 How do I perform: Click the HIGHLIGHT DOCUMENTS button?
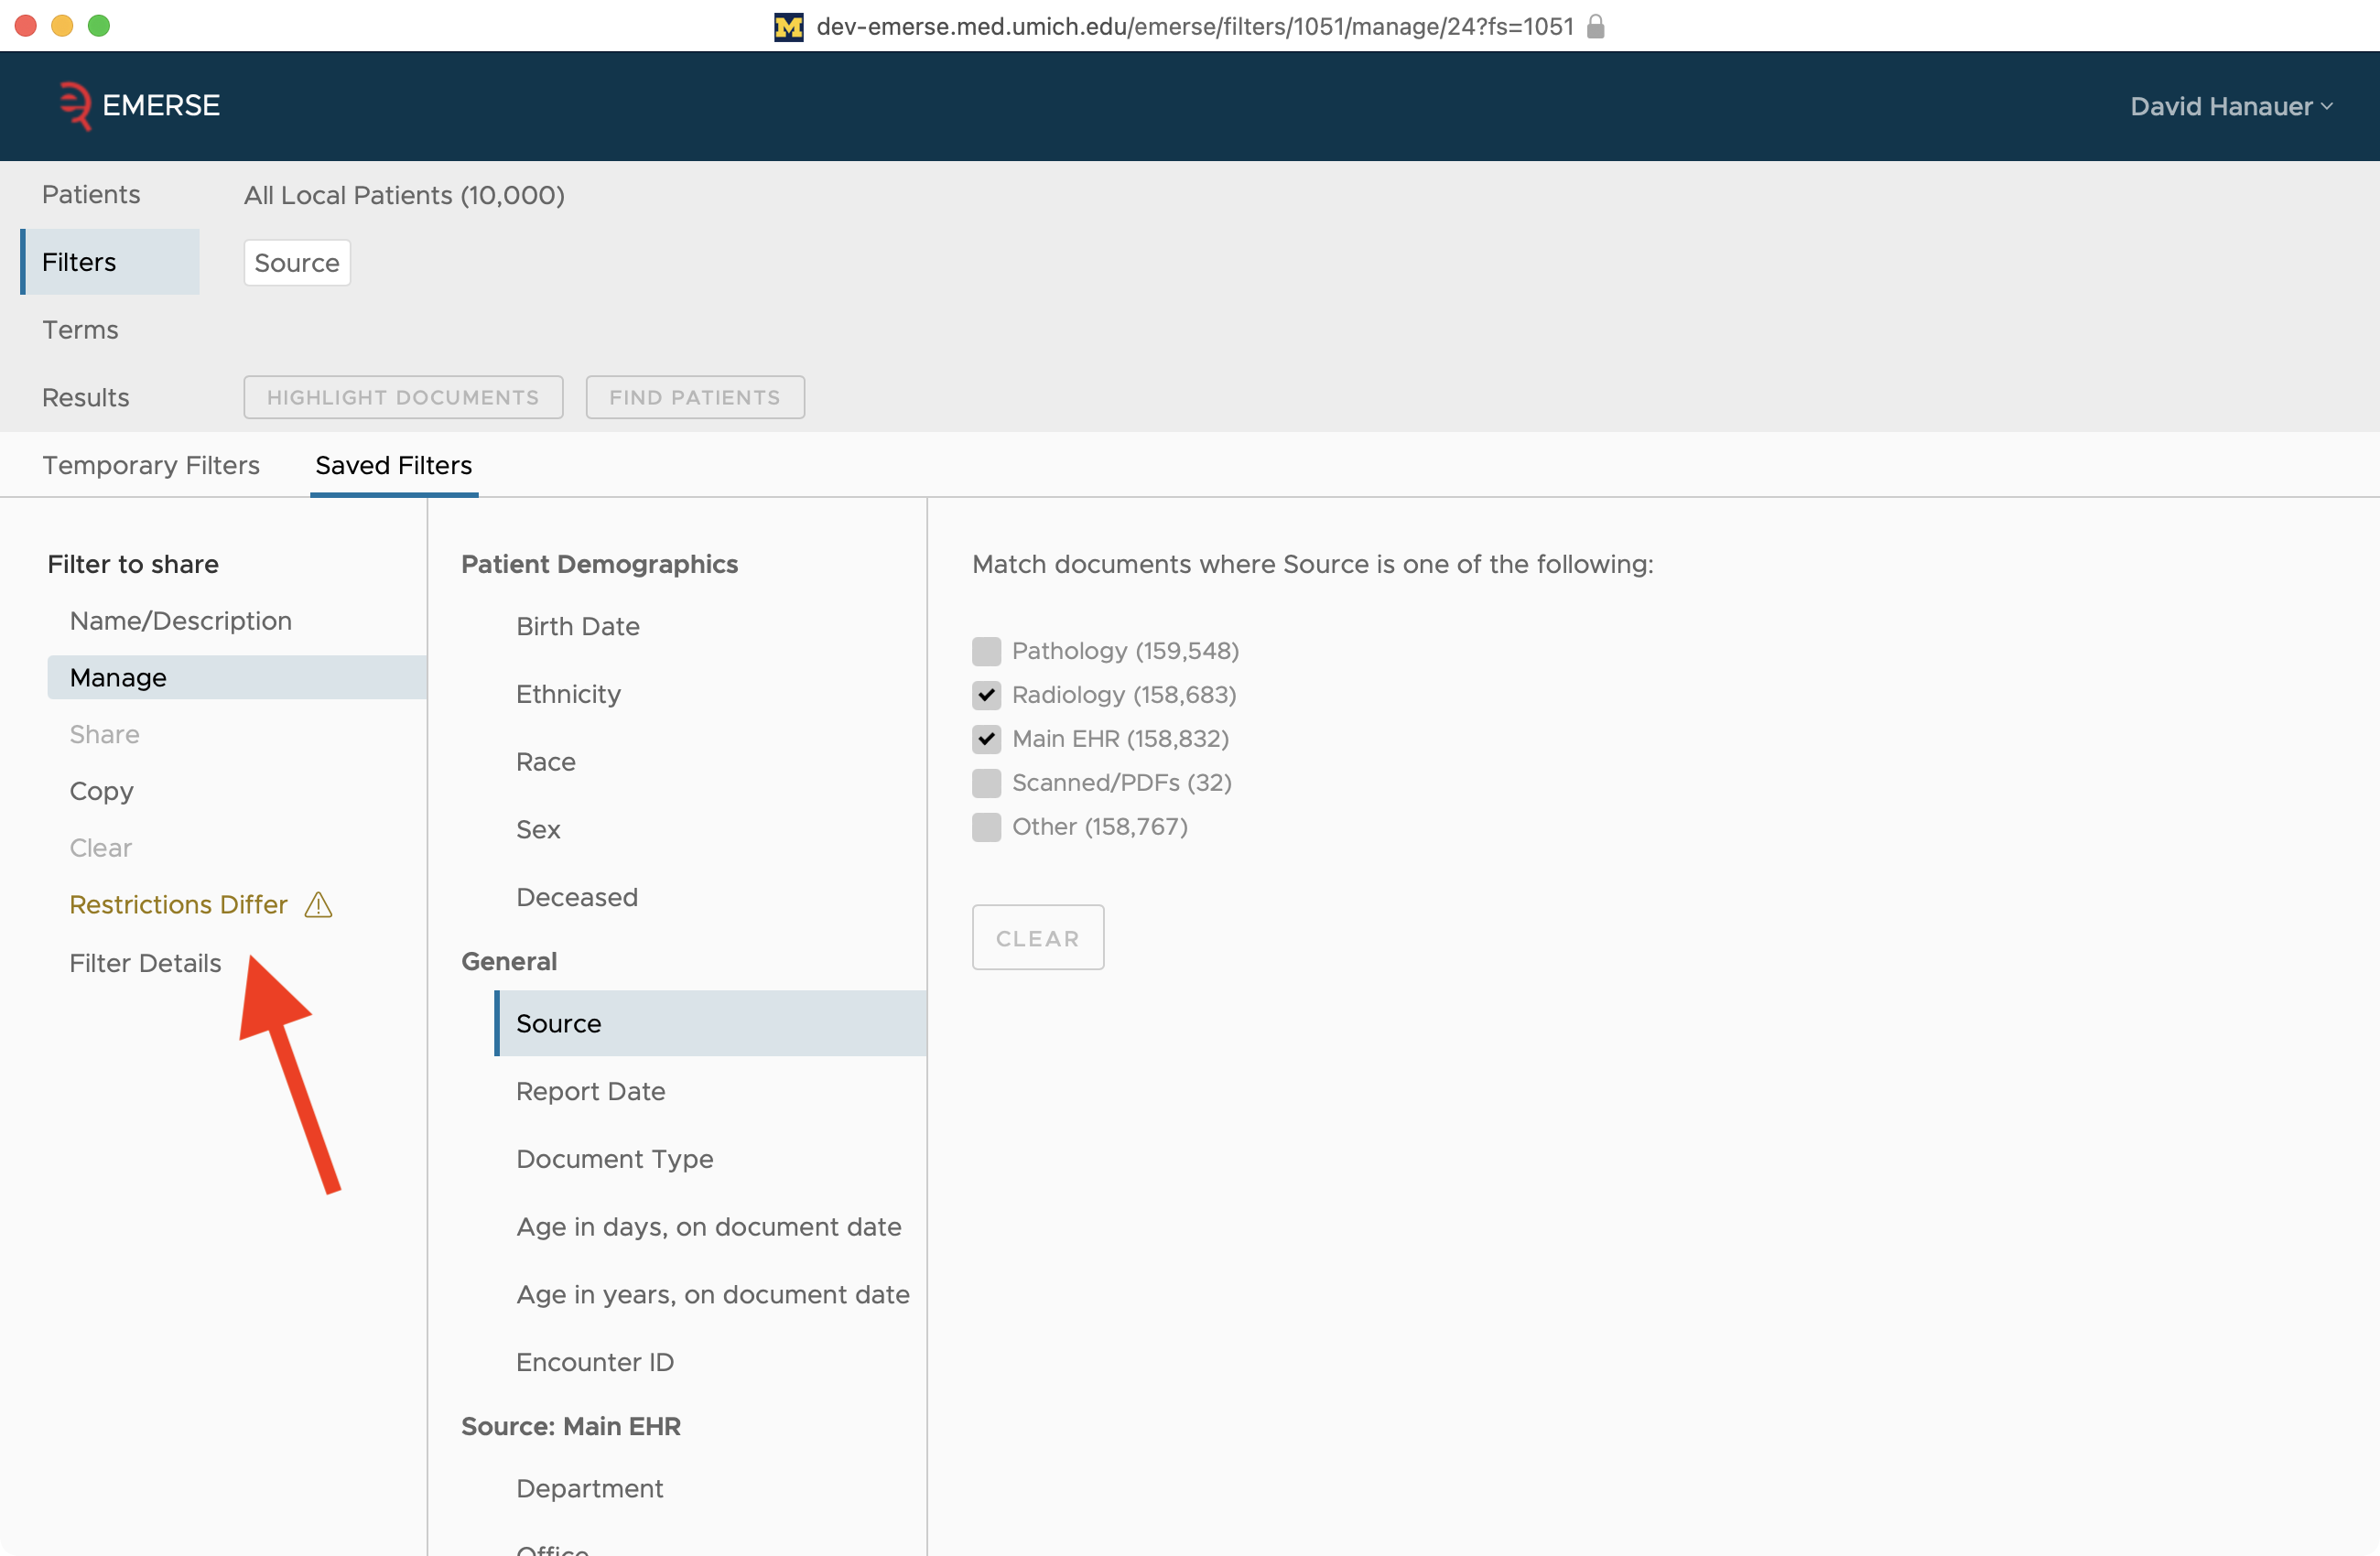403,396
